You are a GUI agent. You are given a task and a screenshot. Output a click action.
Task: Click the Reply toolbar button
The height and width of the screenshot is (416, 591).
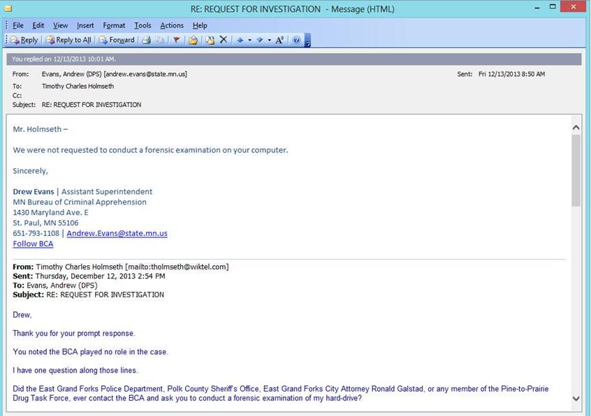click(x=24, y=40)
